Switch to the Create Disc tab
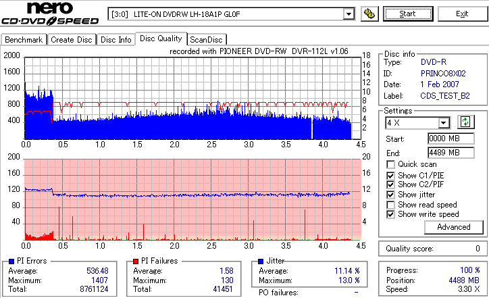The height and width of the screenshot is (298, 489). [x=72, y=40]
